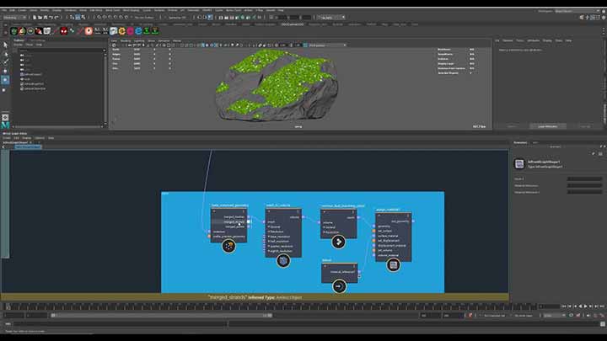607x341 pixels.
Task: Click the Save Scene icon in status line
Action: 46,18
